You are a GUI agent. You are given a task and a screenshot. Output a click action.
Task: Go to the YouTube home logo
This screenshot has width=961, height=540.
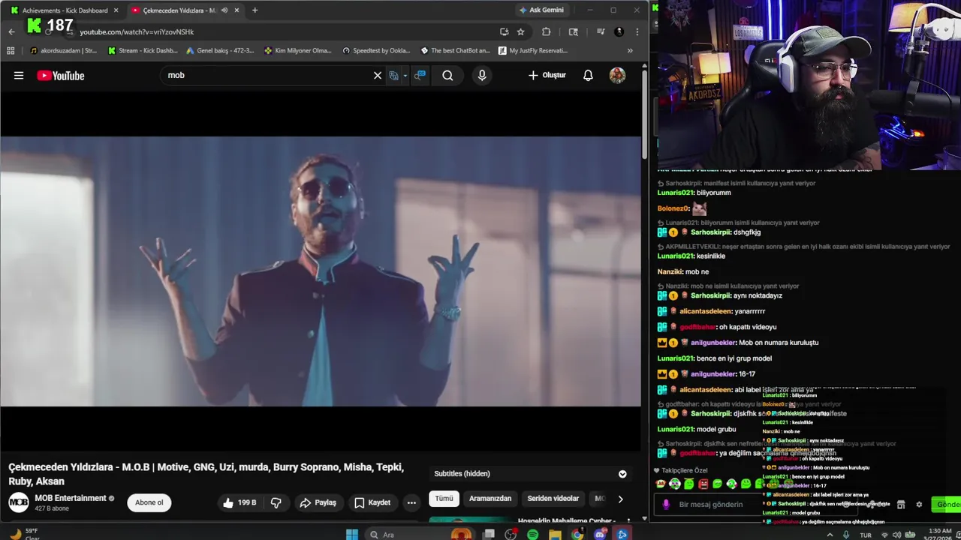tap(61, 75)
